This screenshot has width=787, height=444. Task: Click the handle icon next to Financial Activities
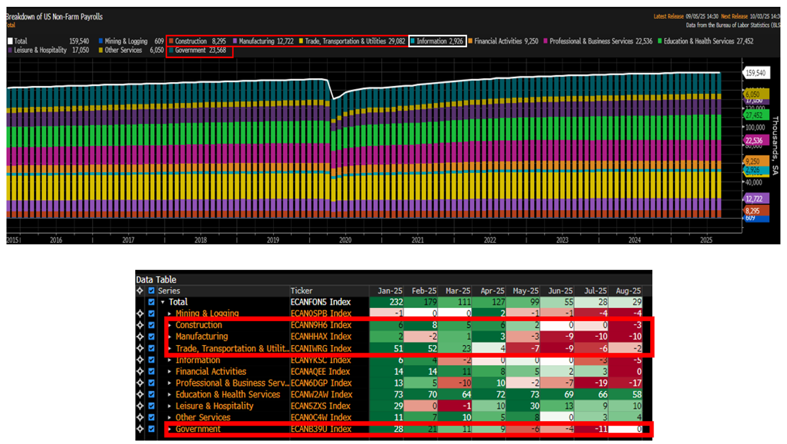click(140, 372)
